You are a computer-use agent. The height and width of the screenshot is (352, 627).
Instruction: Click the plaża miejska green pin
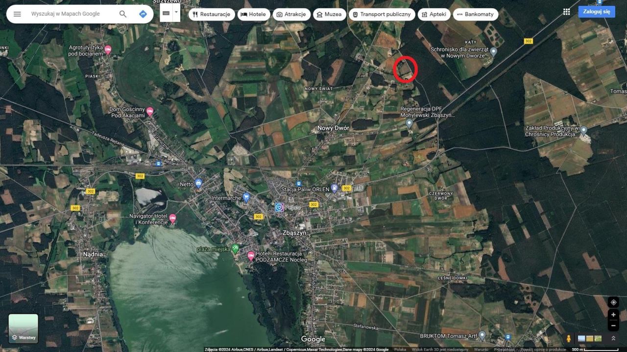235,249
